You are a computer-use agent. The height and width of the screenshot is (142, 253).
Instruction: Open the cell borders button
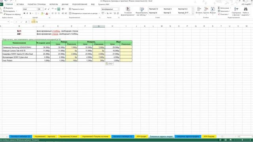[x=36, y=13]
